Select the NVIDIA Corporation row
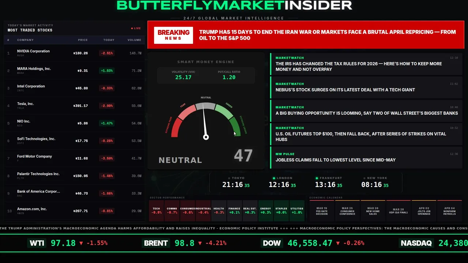This screenshot has height=263, width=468. pyautogui.click(x=75, y=53)
